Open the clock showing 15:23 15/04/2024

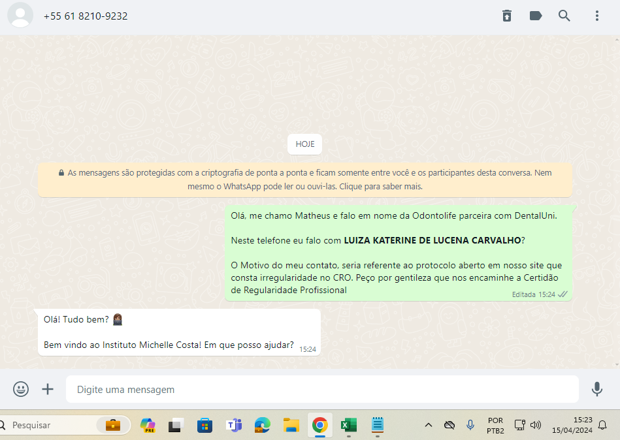572,425
